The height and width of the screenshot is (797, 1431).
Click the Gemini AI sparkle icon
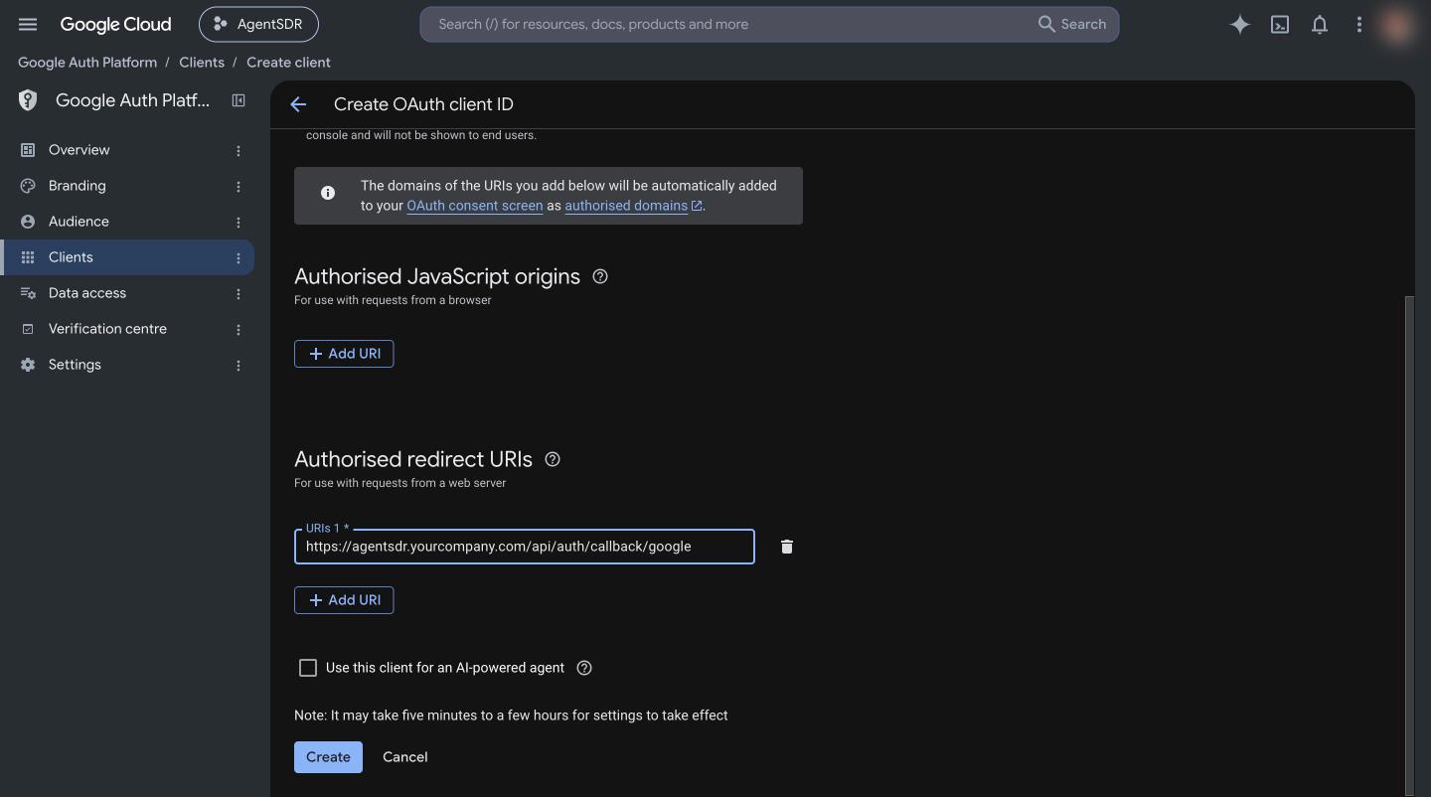[1239, 25]
